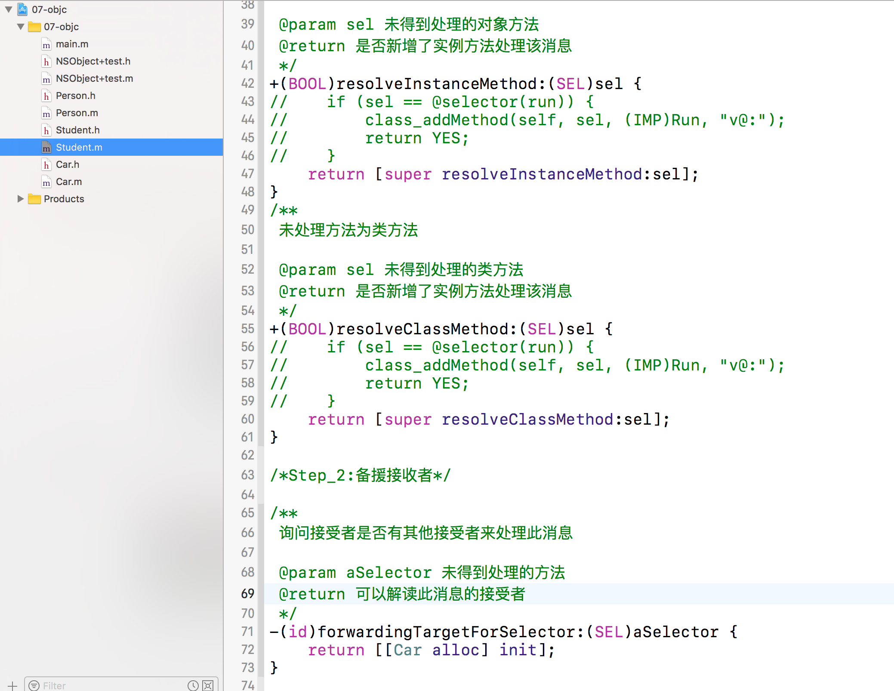Click the Car.h header file icon
The height and width of the screenshot is (691, 894).
click(x=46, y=165)
